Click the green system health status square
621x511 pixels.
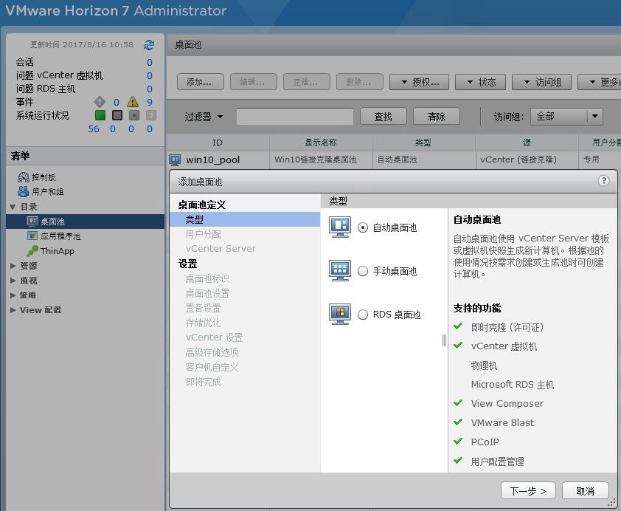click(100, 114)
